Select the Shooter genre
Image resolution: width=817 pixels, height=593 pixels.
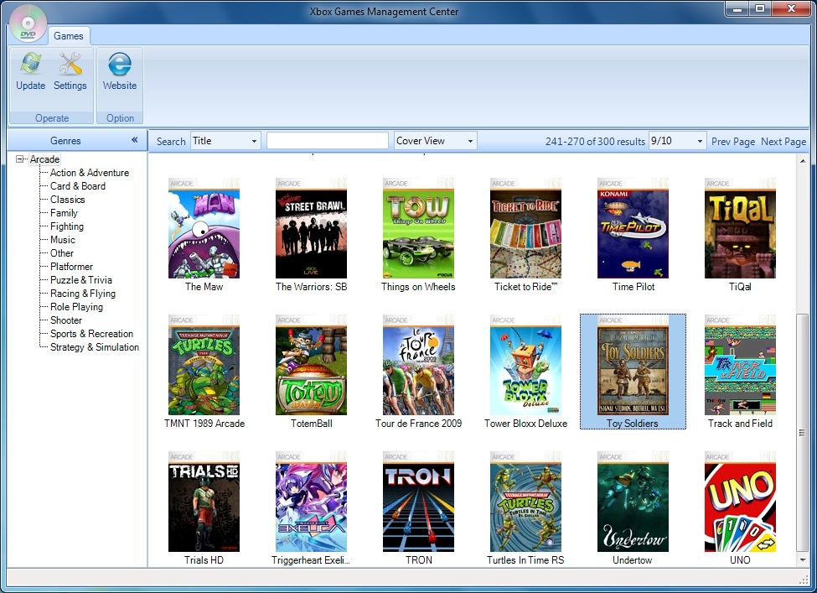pyautogui.click(x=65, y=320)
